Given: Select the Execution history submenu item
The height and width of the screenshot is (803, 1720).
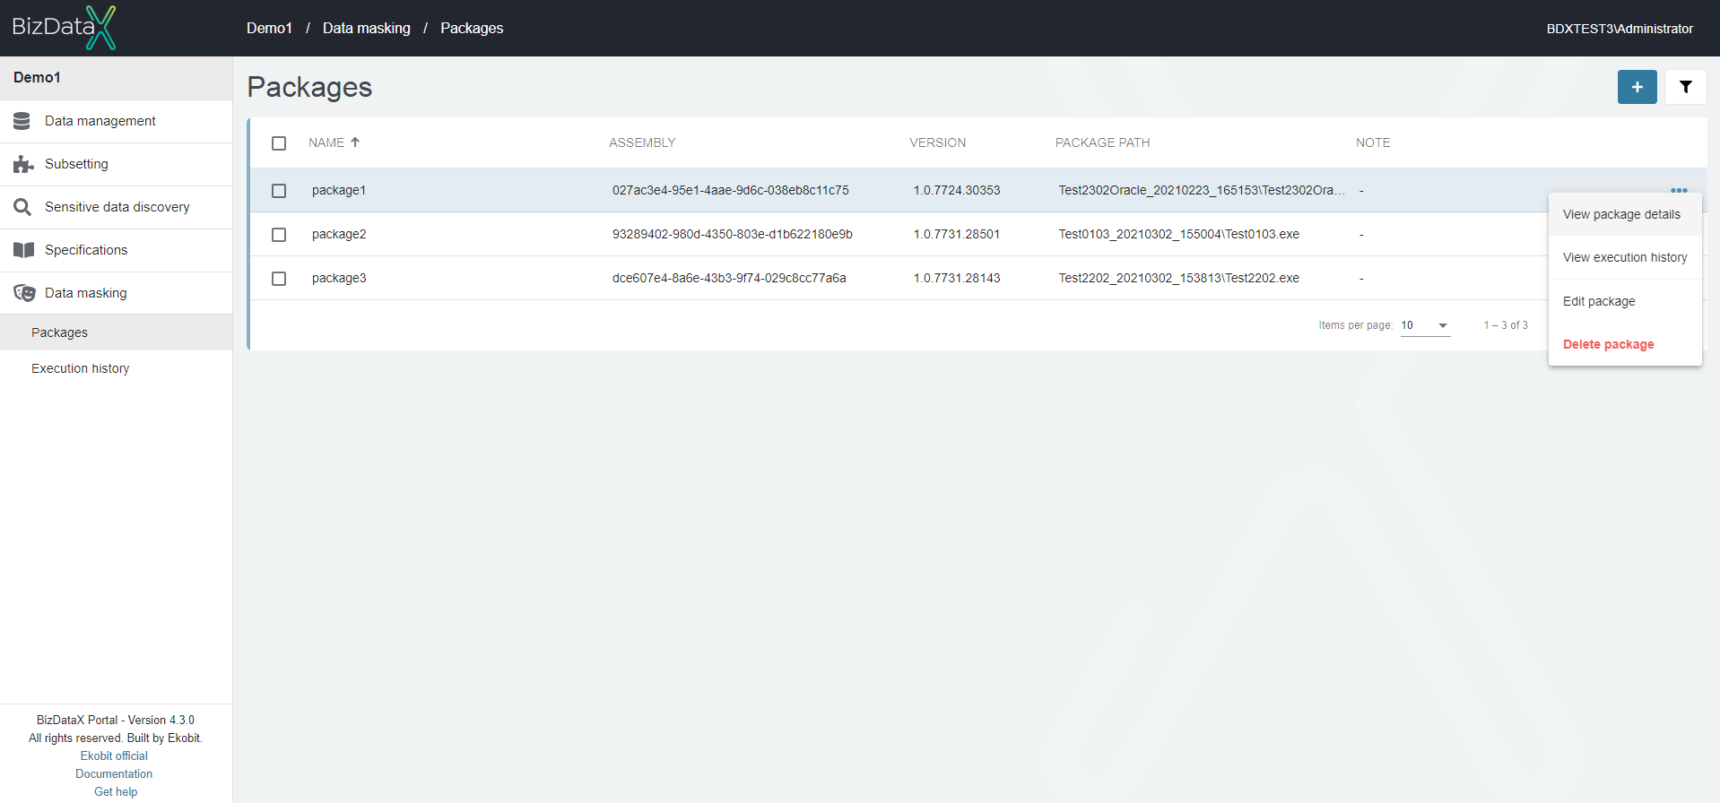Looking at the screenshot, I should 116,368.
